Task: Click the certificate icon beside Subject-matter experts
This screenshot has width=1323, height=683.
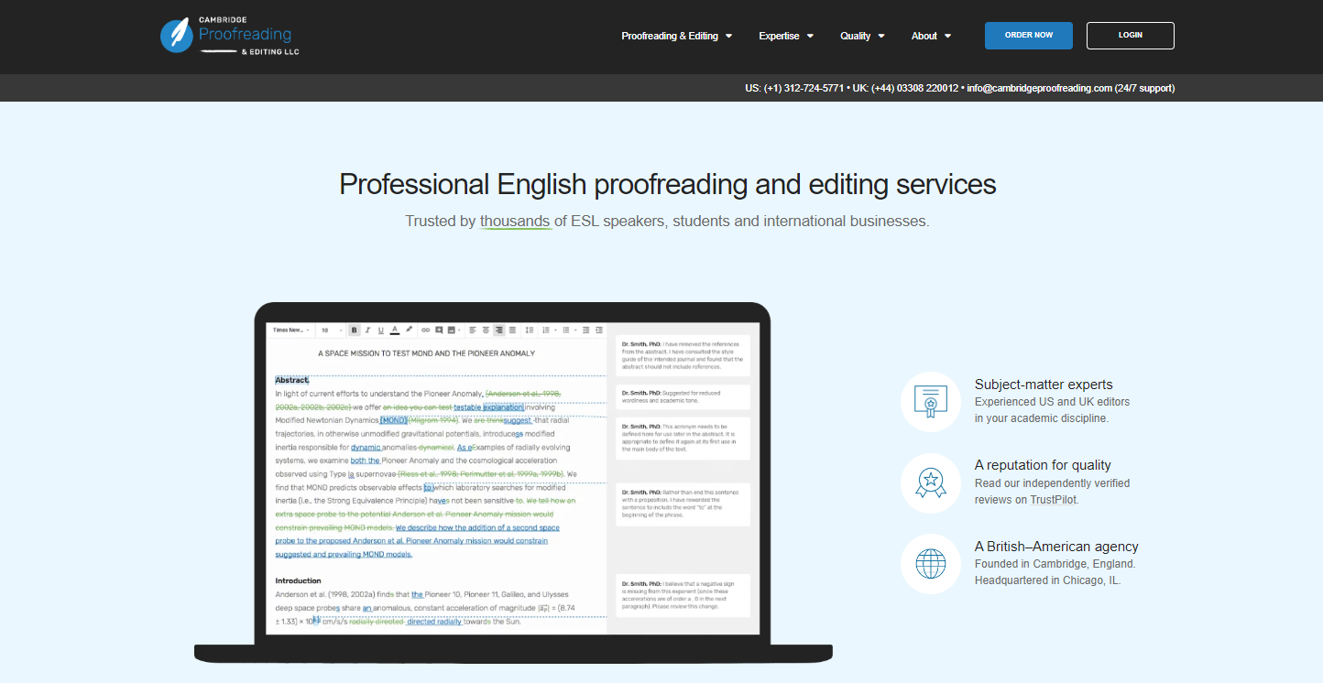Action: pyautogui.click(x=930, y=402)
